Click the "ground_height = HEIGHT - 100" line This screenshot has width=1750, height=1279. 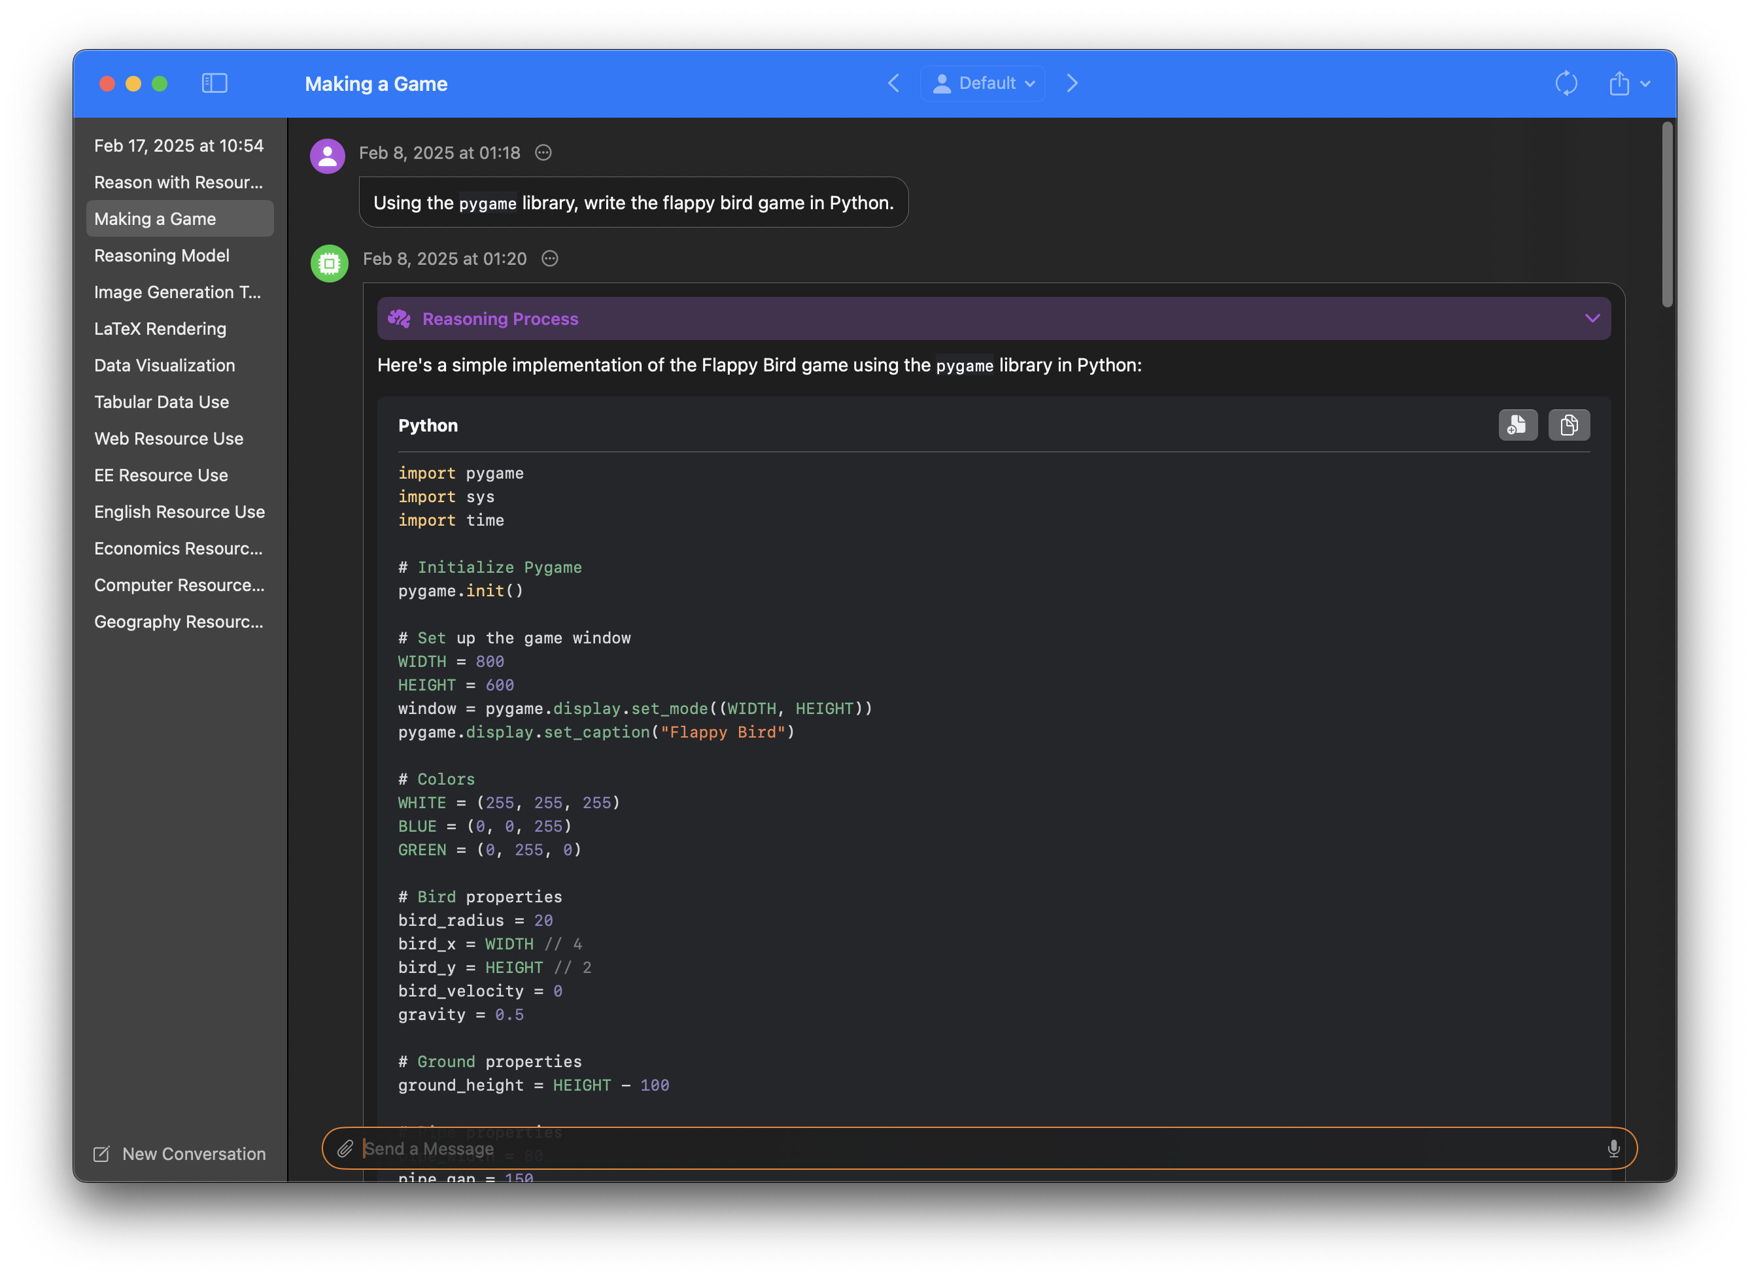(x=534, y=1085)
